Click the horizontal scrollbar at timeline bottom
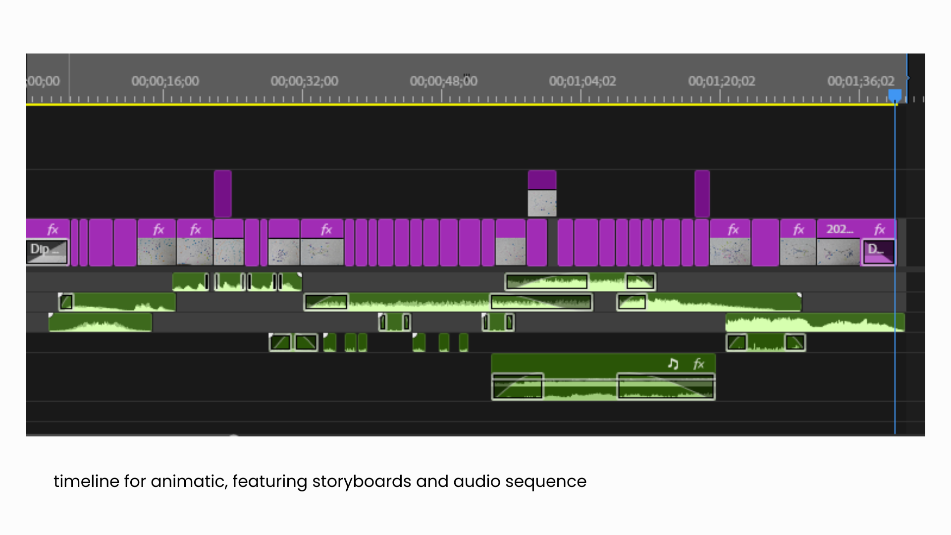Viewport: 951px width, 535px height. pos(129,435)
